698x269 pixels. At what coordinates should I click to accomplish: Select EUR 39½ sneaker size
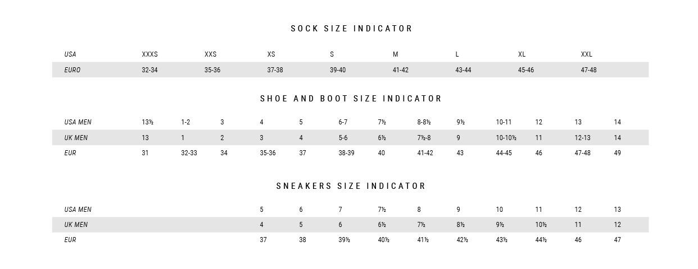(345, 240)
